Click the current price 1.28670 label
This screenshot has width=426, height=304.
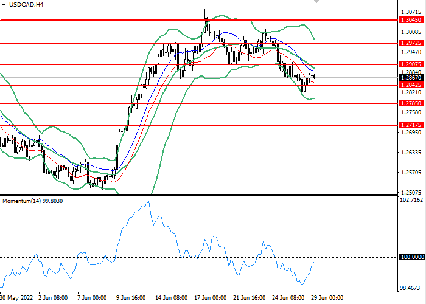[x=411, y=78]
